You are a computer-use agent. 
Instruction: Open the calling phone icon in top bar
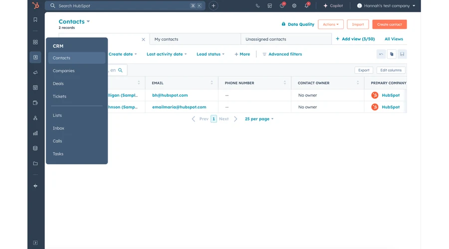tap(257, 5)
